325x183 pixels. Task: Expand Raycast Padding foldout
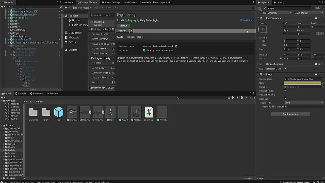tap(258, 95)
